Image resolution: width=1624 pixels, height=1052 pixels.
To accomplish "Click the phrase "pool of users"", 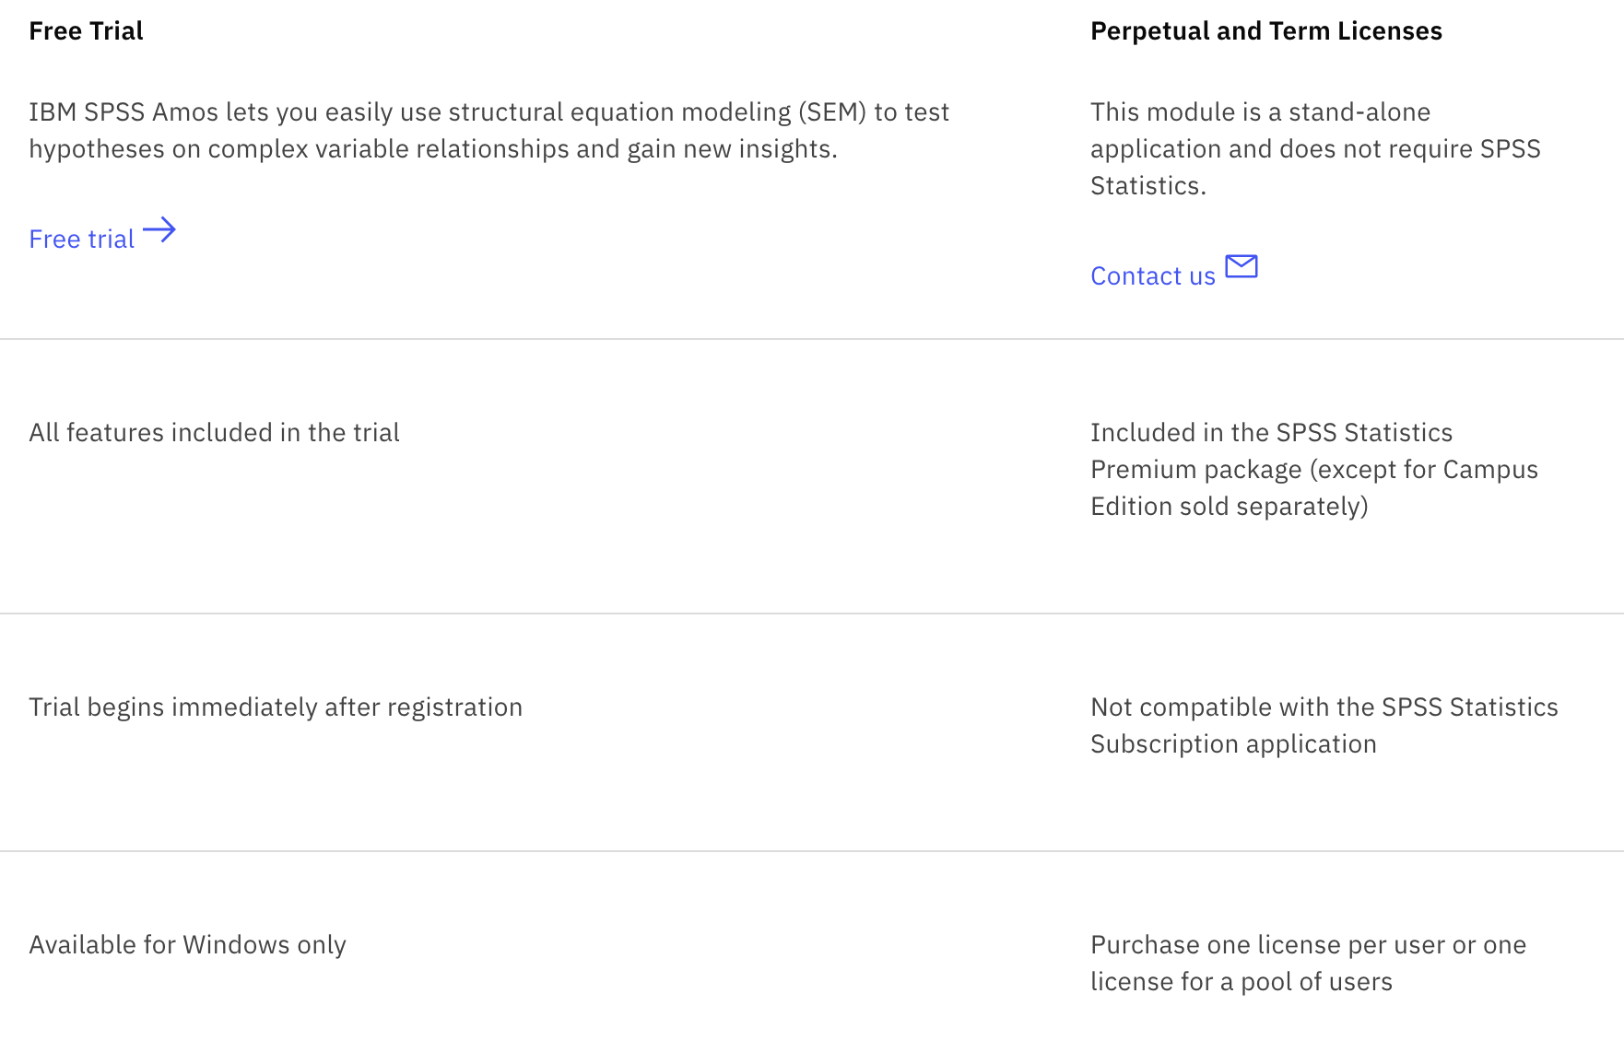I will [1316, 982].
